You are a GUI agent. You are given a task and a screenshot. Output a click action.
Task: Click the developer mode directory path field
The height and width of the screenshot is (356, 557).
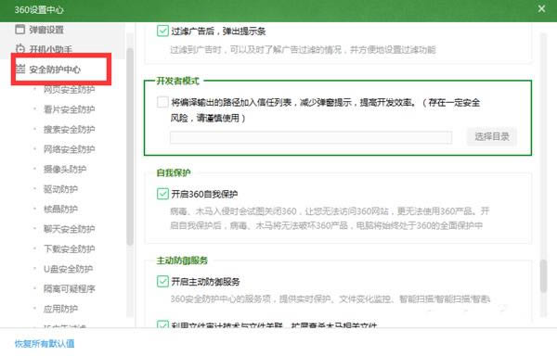pyautogui.click(x=311, y=137)
